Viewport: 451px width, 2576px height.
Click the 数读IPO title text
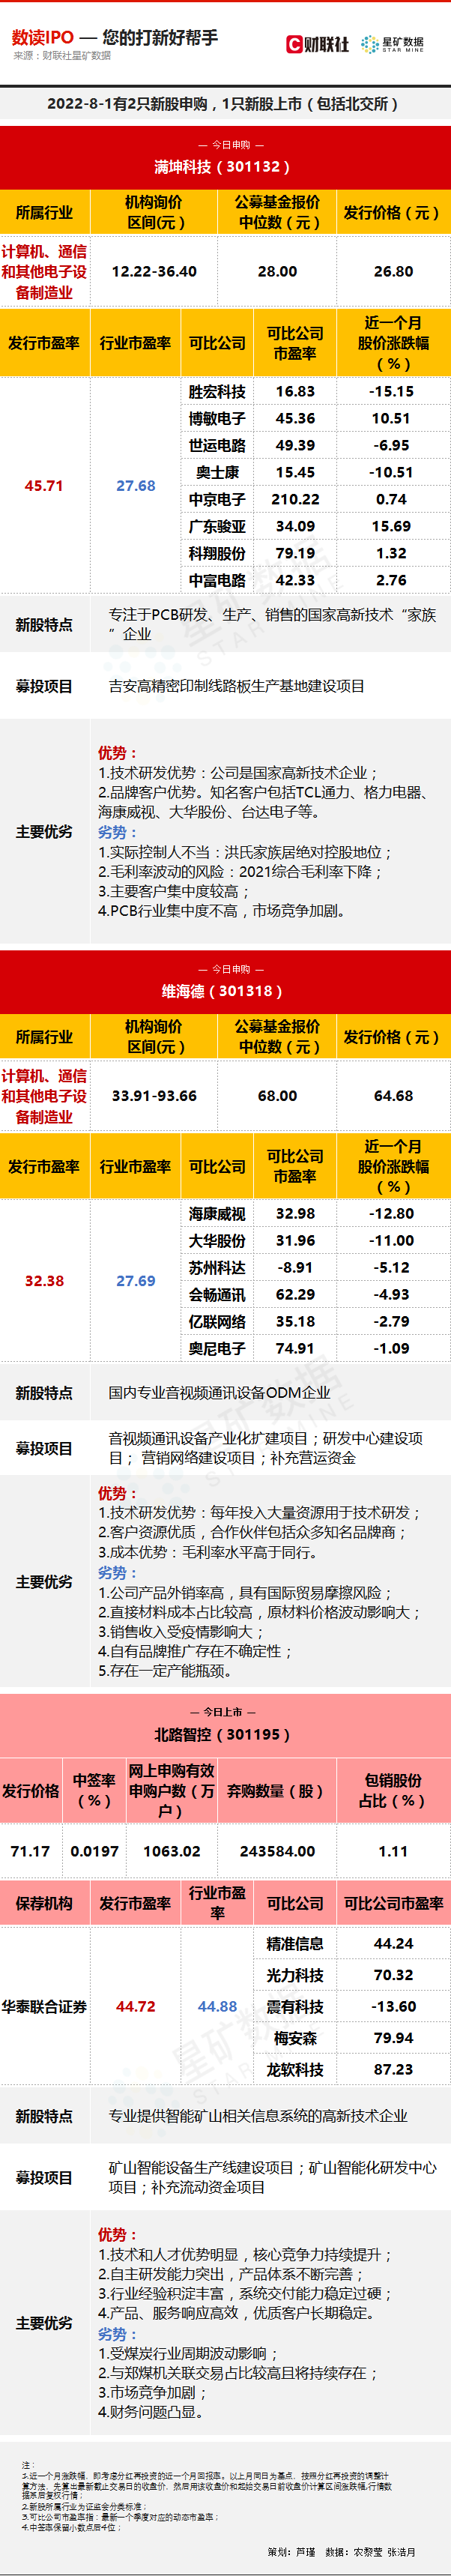[x=42, y=37]
